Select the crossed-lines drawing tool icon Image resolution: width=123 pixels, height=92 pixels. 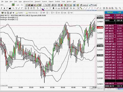click(x=78, y=8)
